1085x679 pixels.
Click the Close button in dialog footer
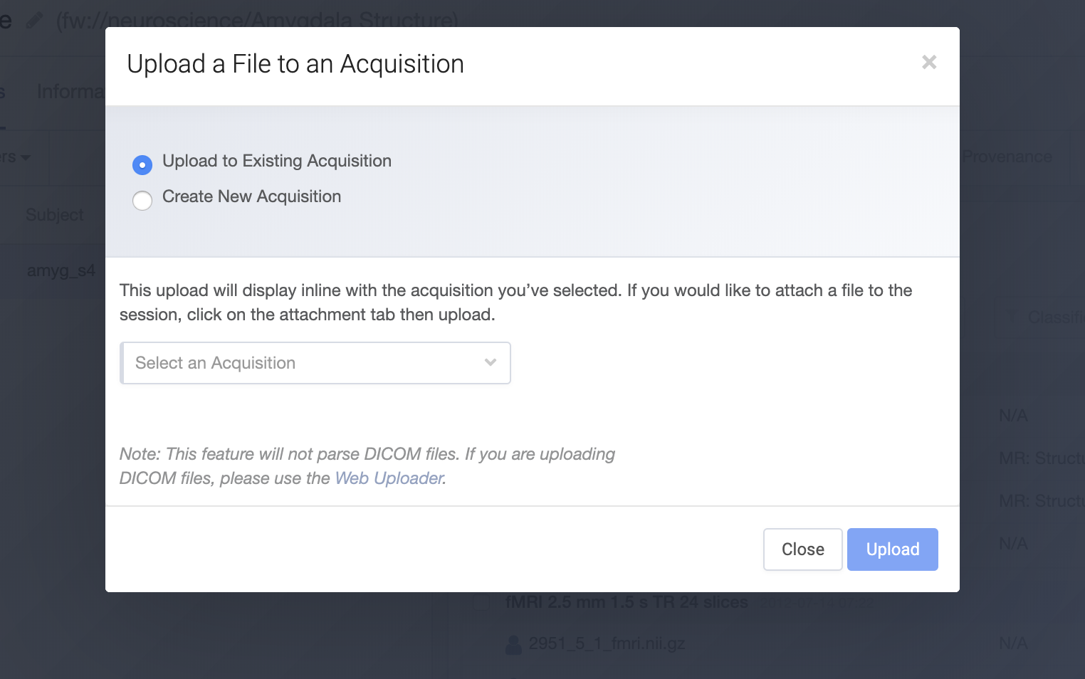(803, 549)
